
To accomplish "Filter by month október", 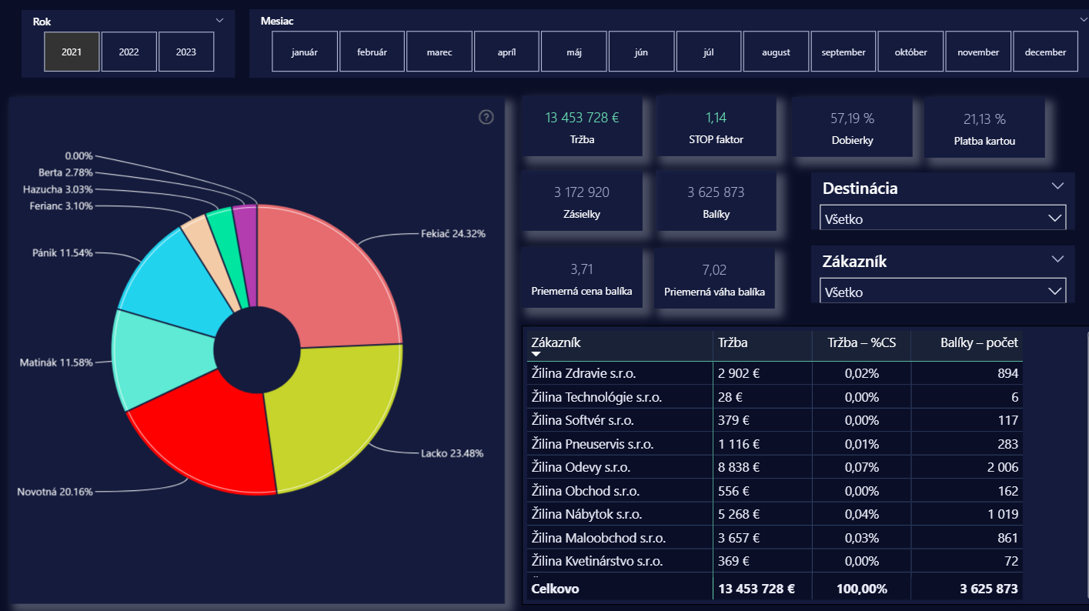I will click(x=910, y=52).
